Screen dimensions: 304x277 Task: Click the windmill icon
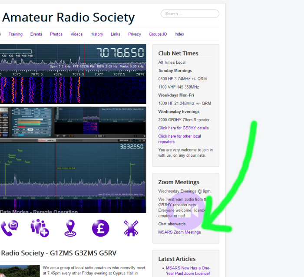click(131, 228)
